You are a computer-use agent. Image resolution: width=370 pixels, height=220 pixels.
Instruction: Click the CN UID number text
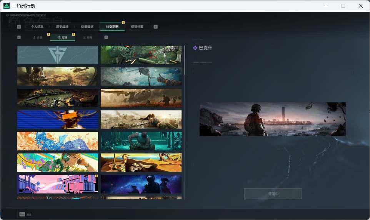[x=26, y=15]
